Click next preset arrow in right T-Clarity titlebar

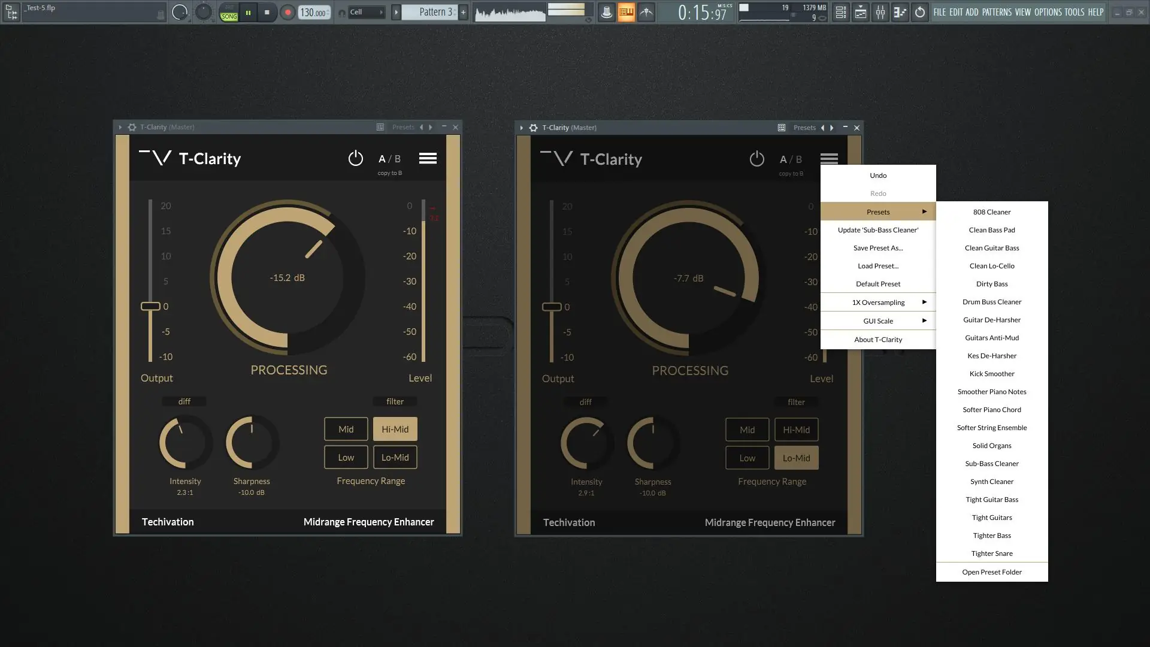click(x=832, y=128)
